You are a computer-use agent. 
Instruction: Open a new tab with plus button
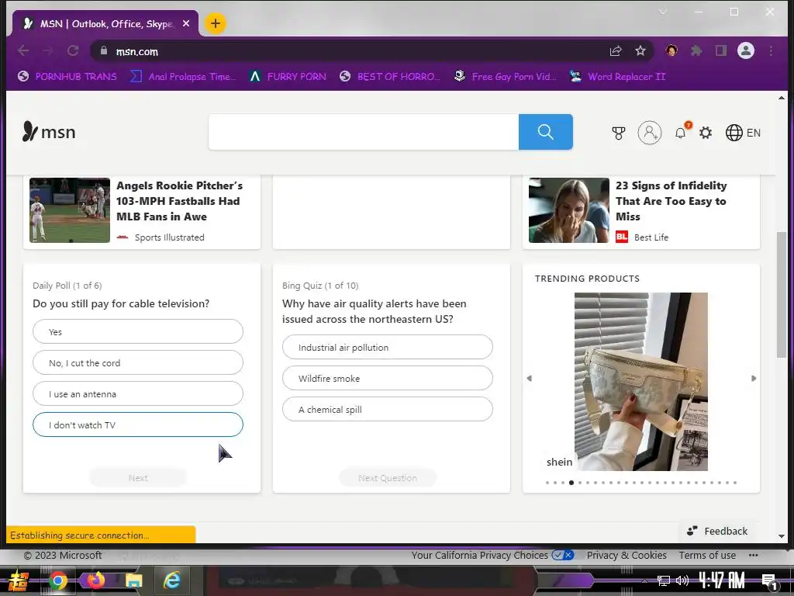[216, 23]
